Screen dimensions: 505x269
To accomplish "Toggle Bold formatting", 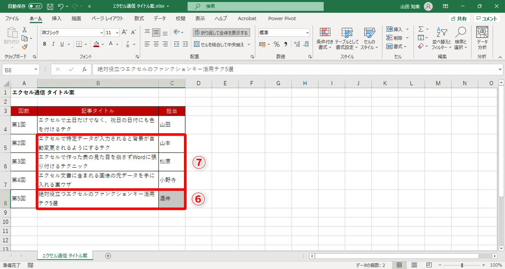I will (x=45, y=44).
